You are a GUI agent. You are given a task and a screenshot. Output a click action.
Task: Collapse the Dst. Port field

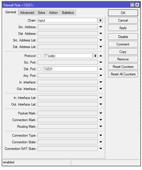[x=101, y=69]
